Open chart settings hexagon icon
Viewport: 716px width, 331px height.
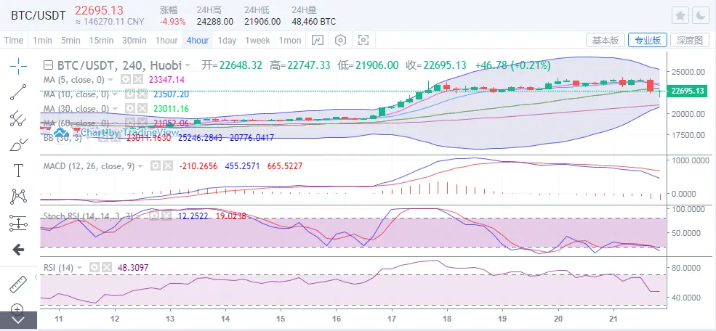(x=340, y=40)
